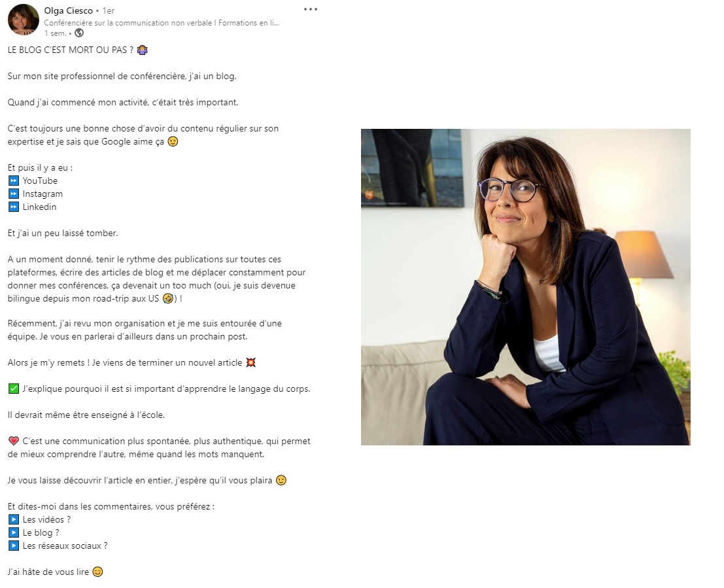Click Olga Ciesco's profile picture
724x588 pixels.
(x=23, y=20)
